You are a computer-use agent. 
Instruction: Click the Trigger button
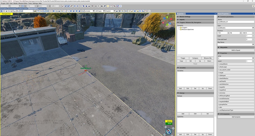tap(183, 58)
